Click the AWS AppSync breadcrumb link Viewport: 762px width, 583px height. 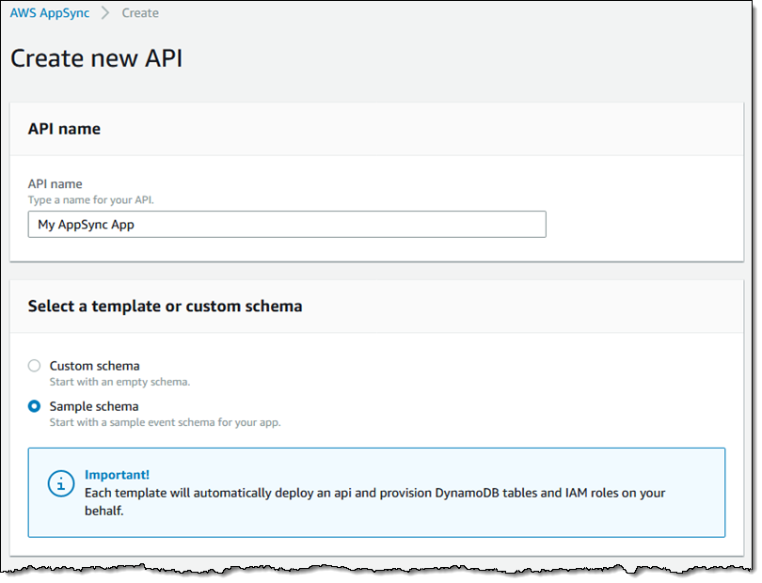(50, 13)
